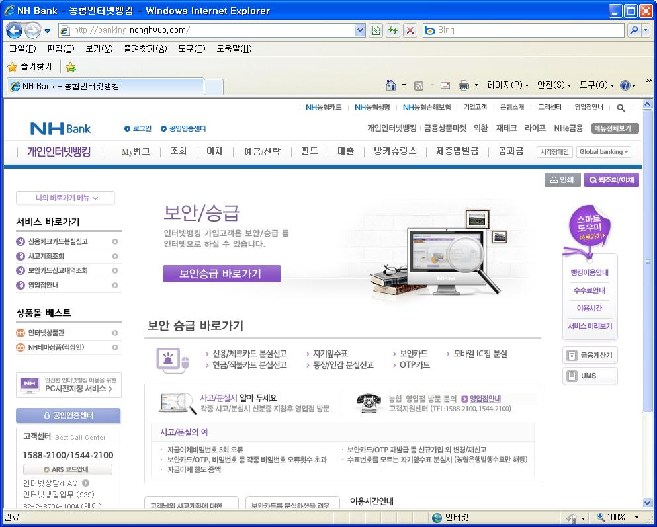This screenshot has width=657, height=527.
Task: Click the security status icon in status bar
Action: point(571,518)
